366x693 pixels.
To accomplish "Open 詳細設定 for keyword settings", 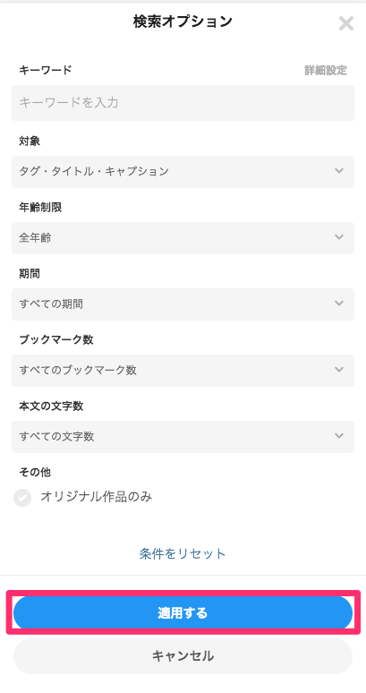I will coord(326,70).
